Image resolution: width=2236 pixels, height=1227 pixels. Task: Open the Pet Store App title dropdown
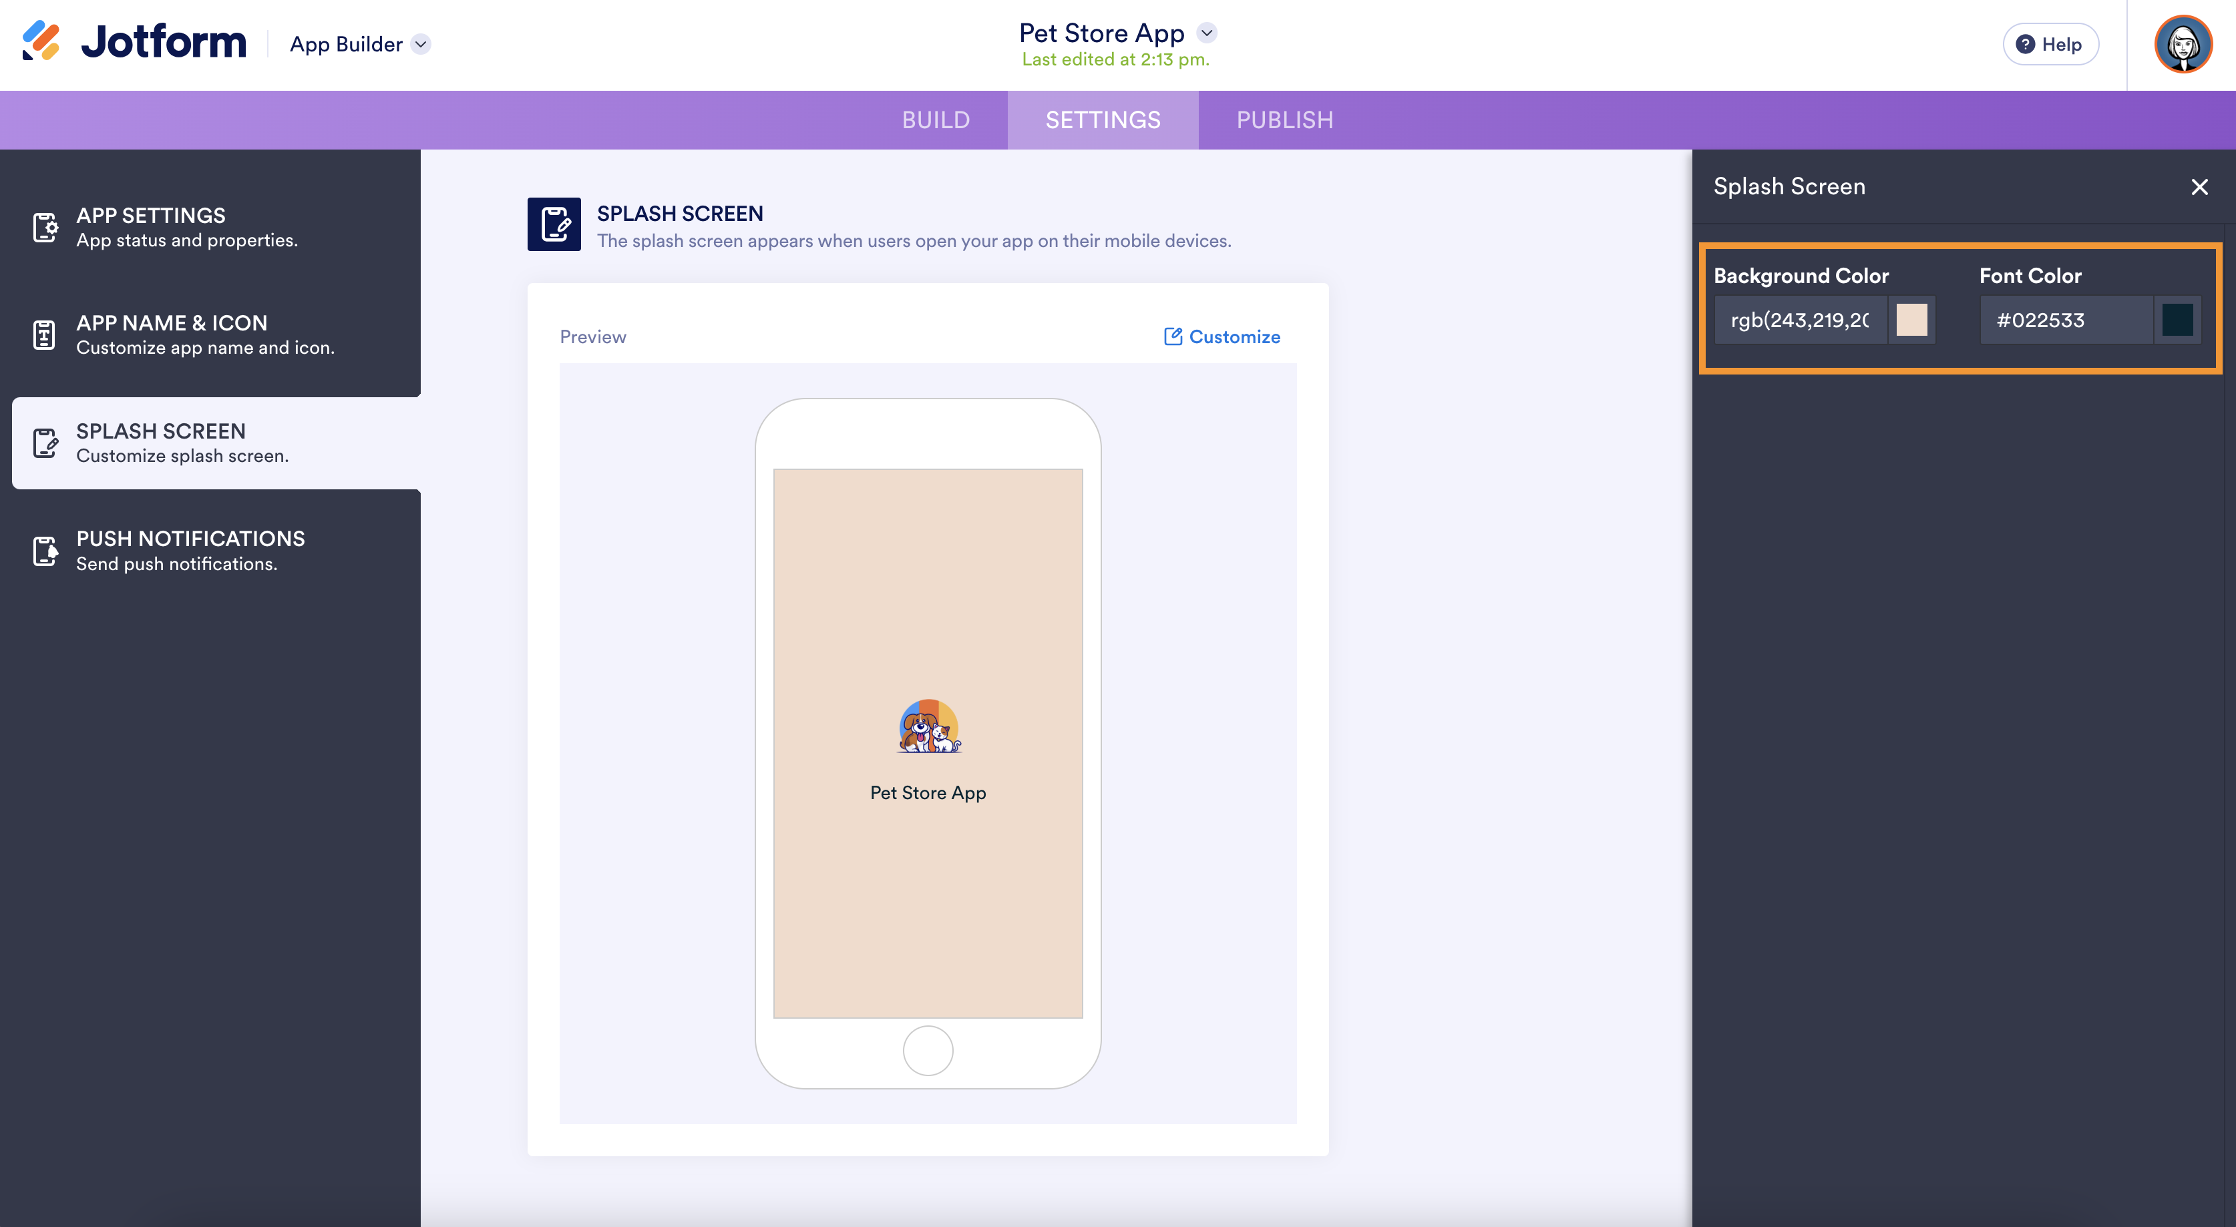point(1207,33)
